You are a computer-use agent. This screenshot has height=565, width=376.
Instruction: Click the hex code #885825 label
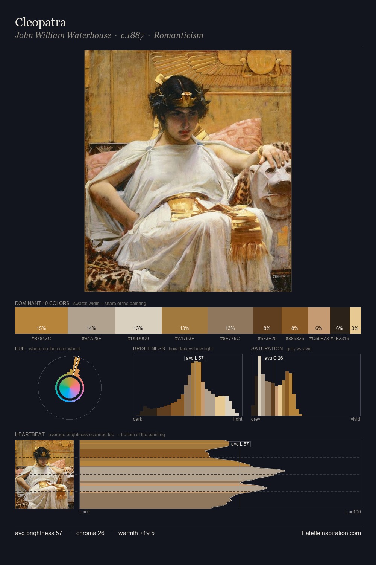point(295,339)
